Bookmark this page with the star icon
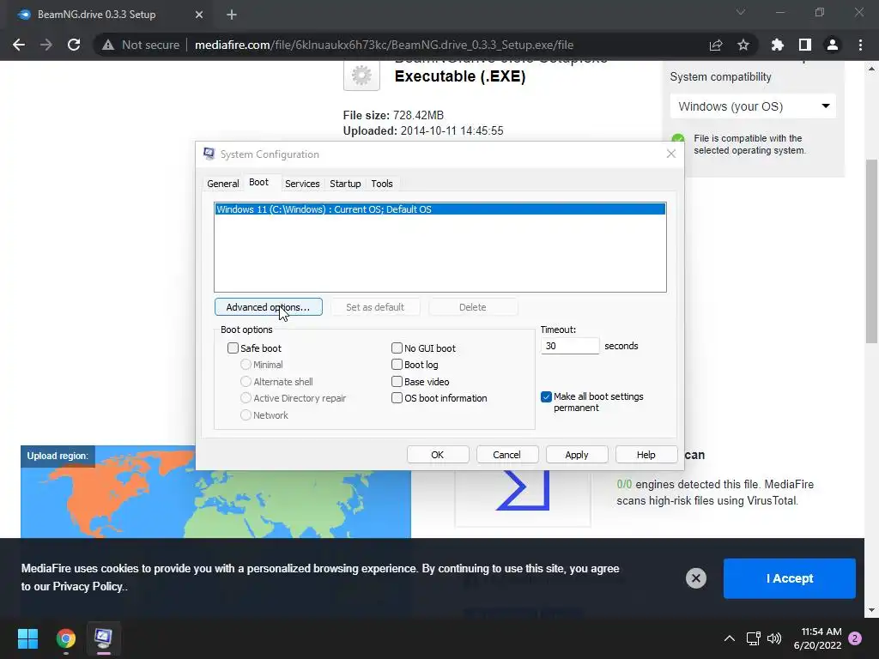The width and height of the screenshot is (879, 659). point(743,45)
